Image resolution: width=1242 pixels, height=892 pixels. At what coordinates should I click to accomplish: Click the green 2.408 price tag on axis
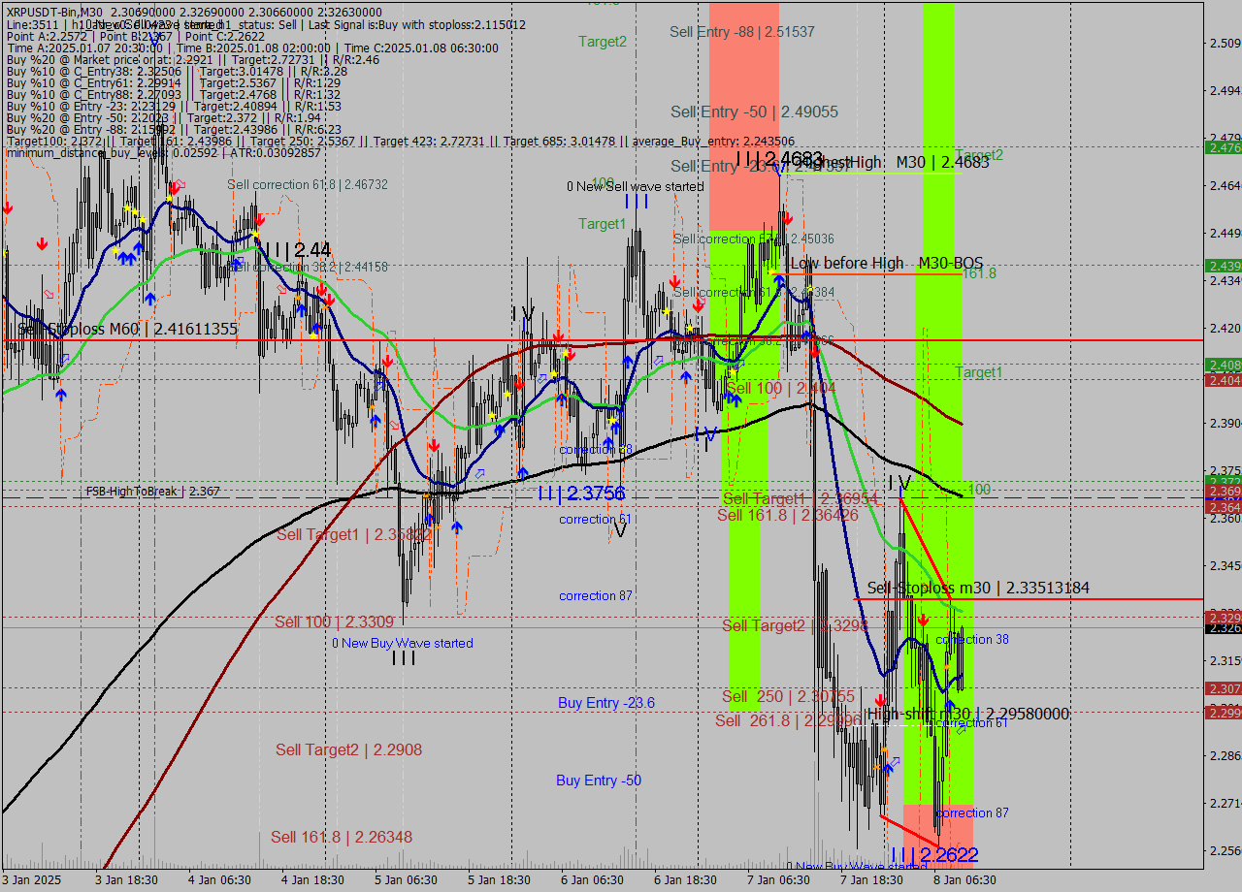(1223, 365)
